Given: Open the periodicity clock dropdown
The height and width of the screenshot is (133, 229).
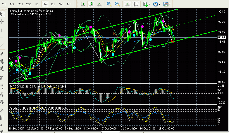Looking at the screenshot, I should pyautogui.click(x=156, y=4).
